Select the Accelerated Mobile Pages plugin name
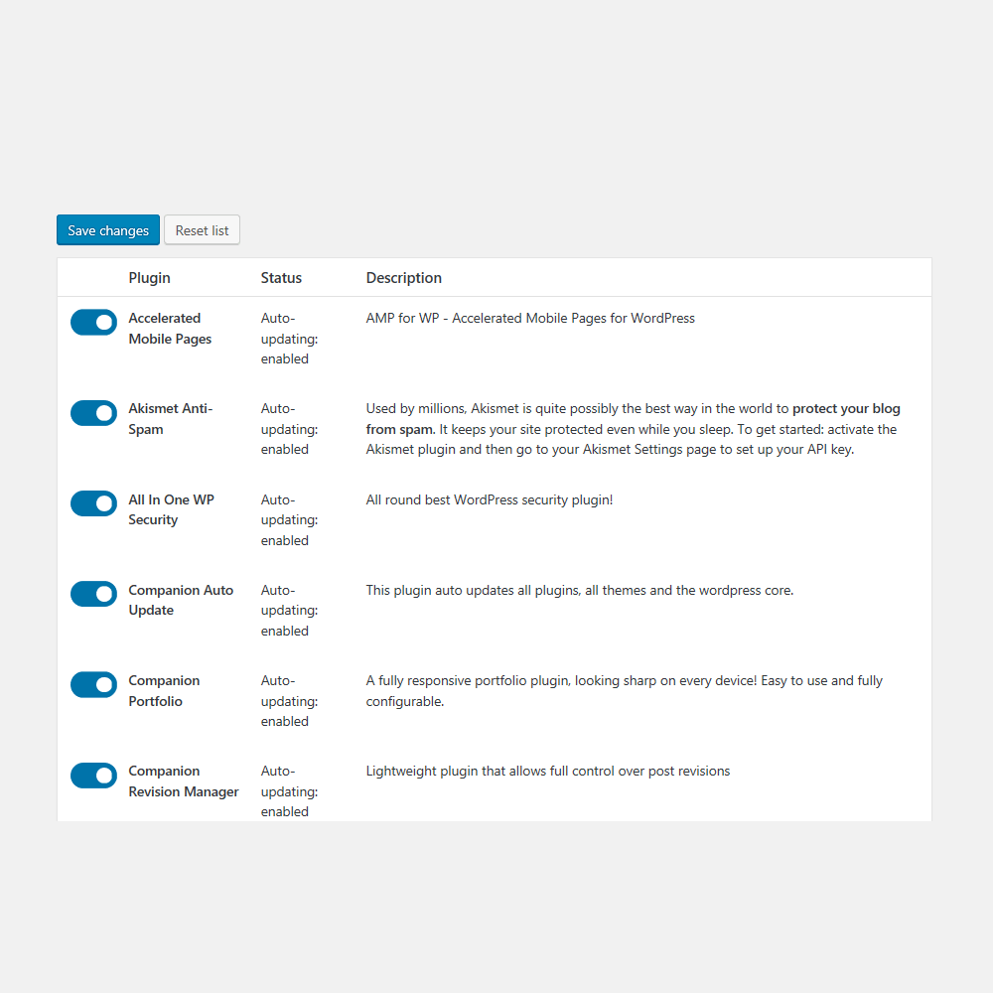This screenshot has width=993, height=993. click(170, 329)
